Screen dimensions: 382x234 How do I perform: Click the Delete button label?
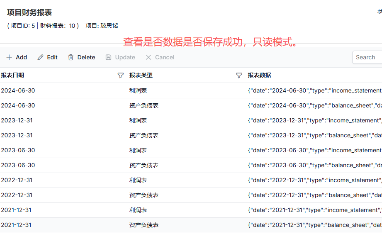(86, 57)
